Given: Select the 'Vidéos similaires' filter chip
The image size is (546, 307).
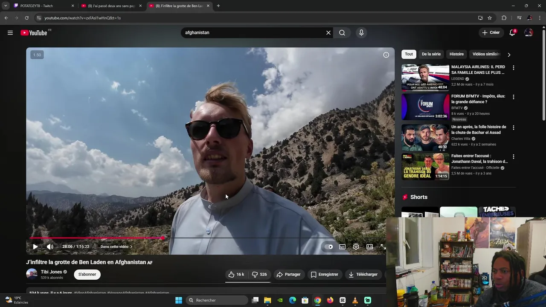Looking at the screenshot, I should pyautogui.click(x=486, y=54).
